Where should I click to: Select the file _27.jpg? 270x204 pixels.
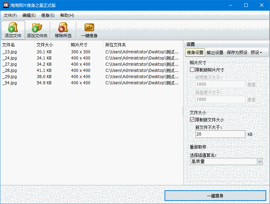click(x=10, y=64)
